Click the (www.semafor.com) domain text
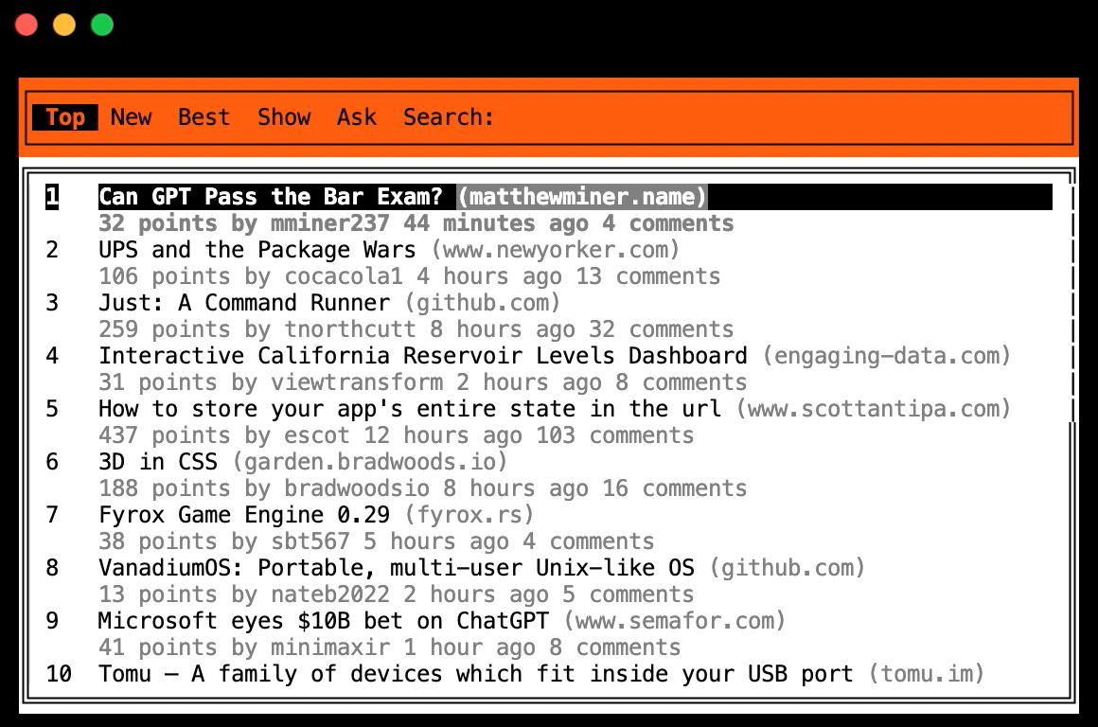Screen dimensions: 1098x727 click(x=674, y=621)
